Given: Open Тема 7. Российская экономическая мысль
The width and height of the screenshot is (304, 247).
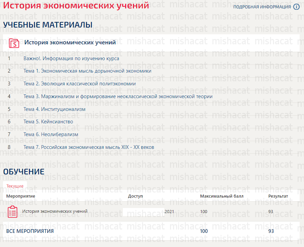Looking at the screenshot, I should point(89,147).
